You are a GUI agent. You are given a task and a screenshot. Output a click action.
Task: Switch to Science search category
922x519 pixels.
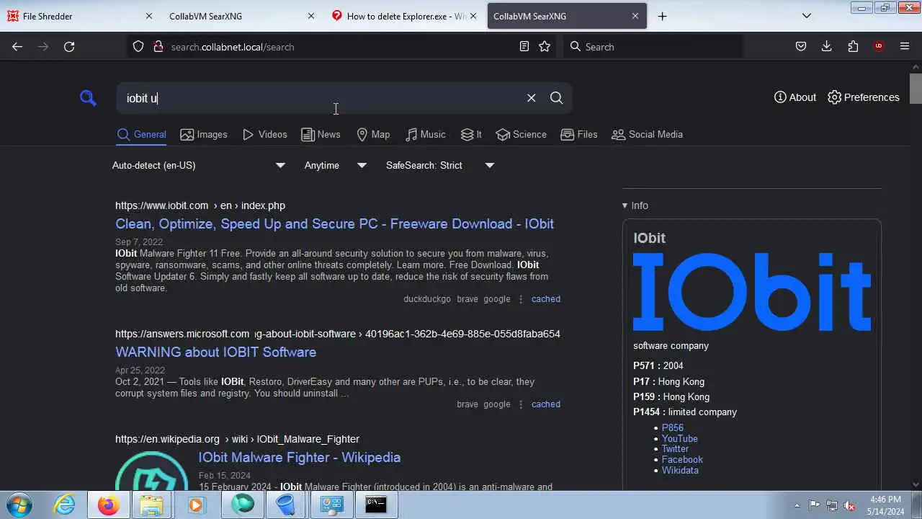[521, 134]
